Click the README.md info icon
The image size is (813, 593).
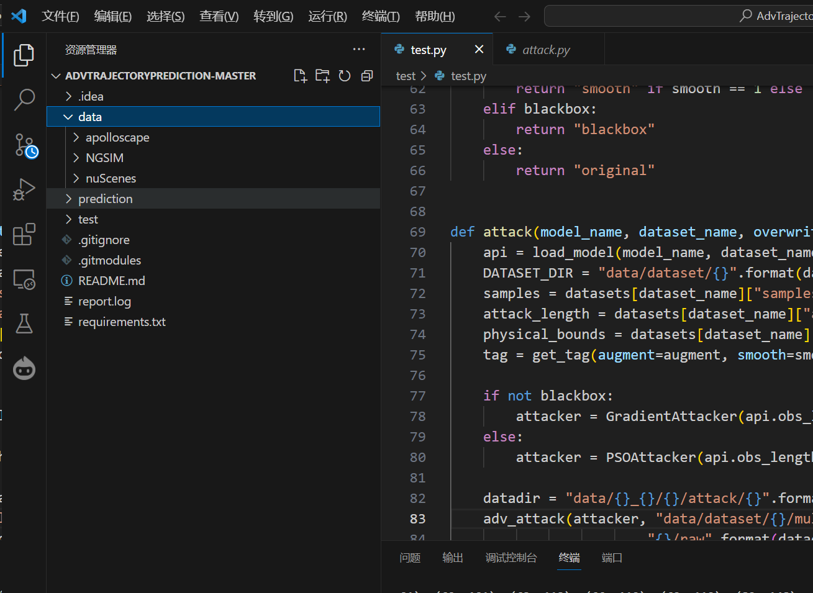coord(67,281)
